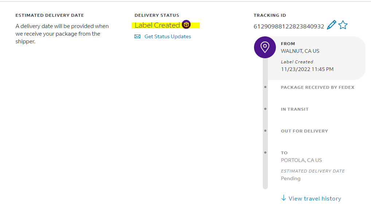Click the PORTOLA, CA US destination text
Screen dimensions: 371x206
(301, 160)
